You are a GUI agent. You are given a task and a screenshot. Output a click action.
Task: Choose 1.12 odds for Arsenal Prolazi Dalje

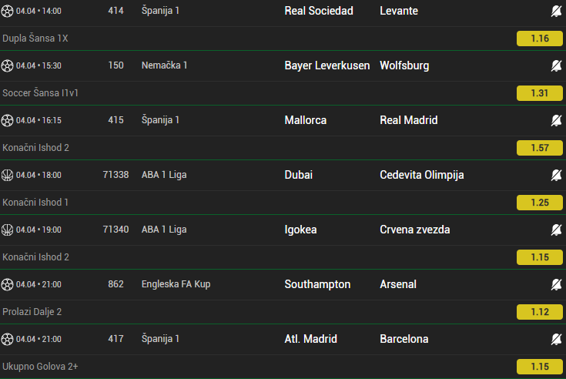coord(539,311)
